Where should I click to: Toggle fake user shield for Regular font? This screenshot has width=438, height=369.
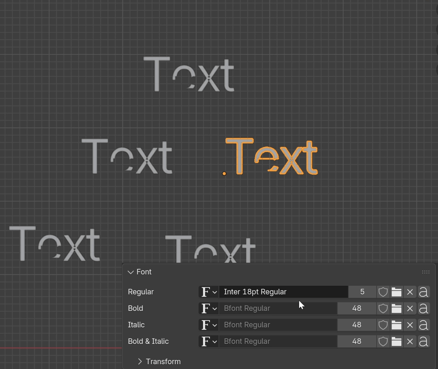pos(383,292)
